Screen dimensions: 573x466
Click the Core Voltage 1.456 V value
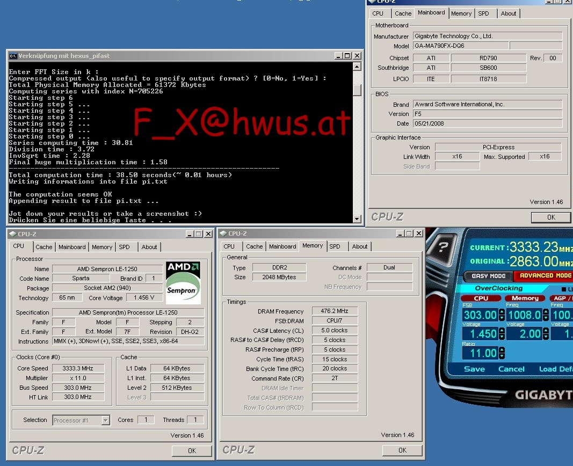click(143, 297)
